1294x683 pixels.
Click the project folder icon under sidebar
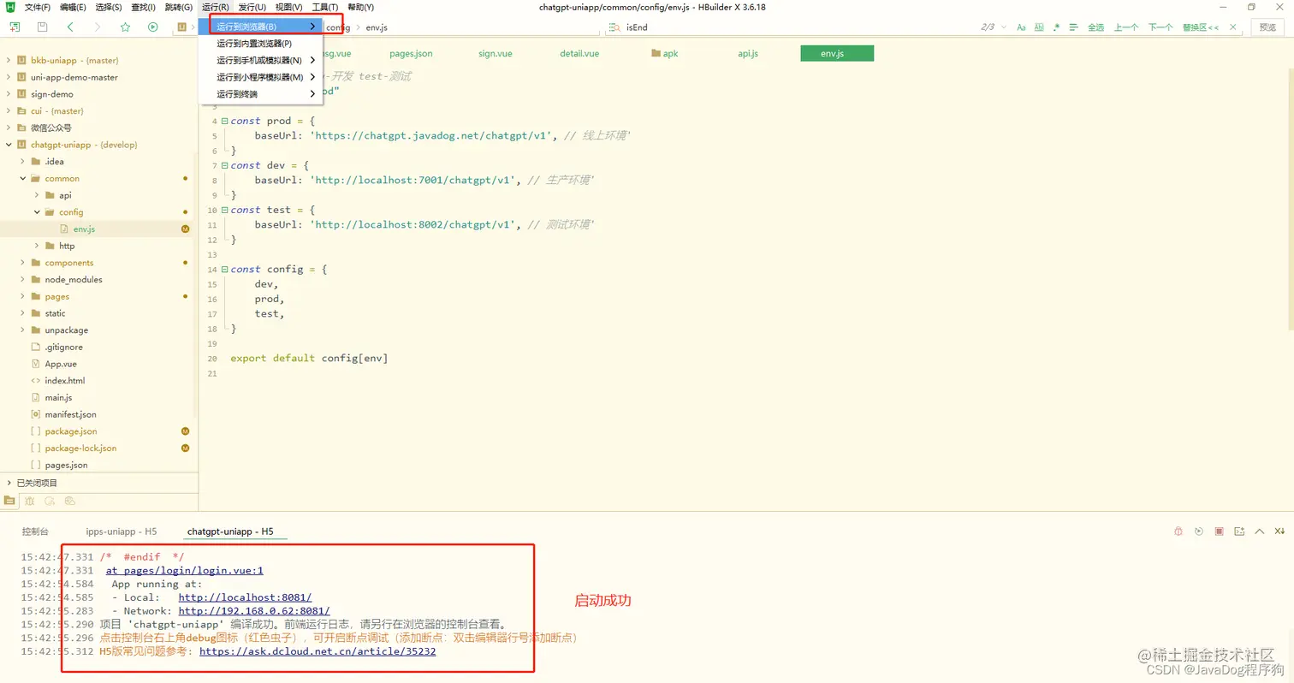point(9,501)
